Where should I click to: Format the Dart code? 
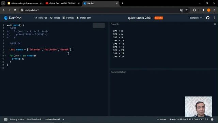pos(68,18)
